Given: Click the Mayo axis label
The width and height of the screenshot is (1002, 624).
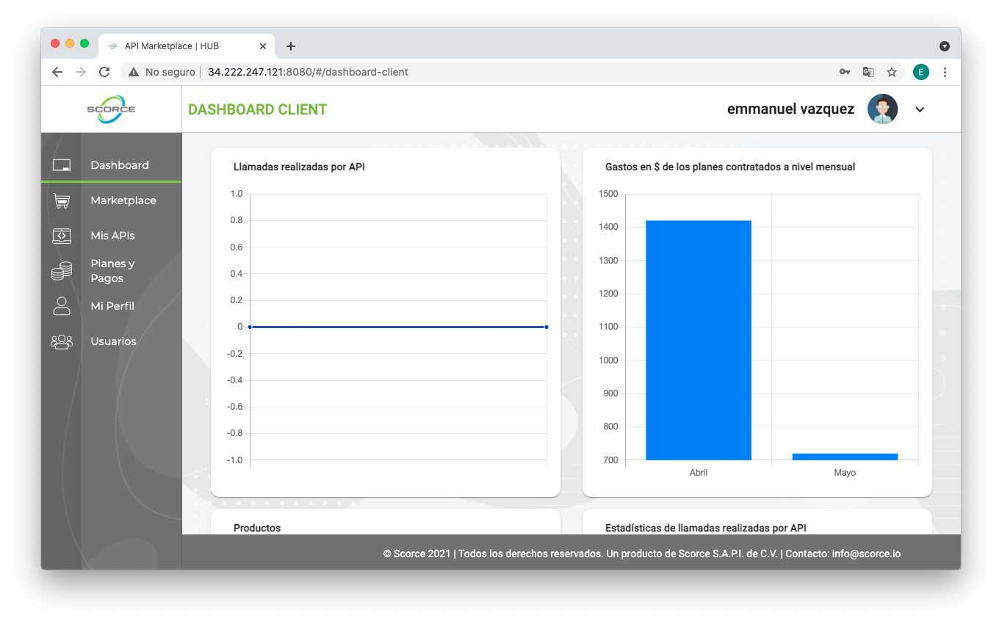Looking at the screenshot, I should (845, 473).
